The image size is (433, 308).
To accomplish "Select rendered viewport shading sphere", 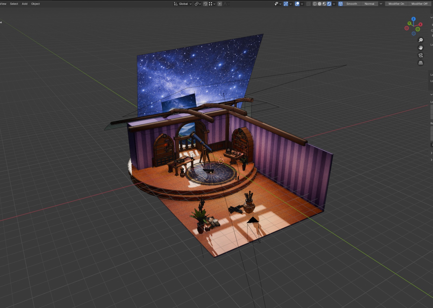I will 329,4.
